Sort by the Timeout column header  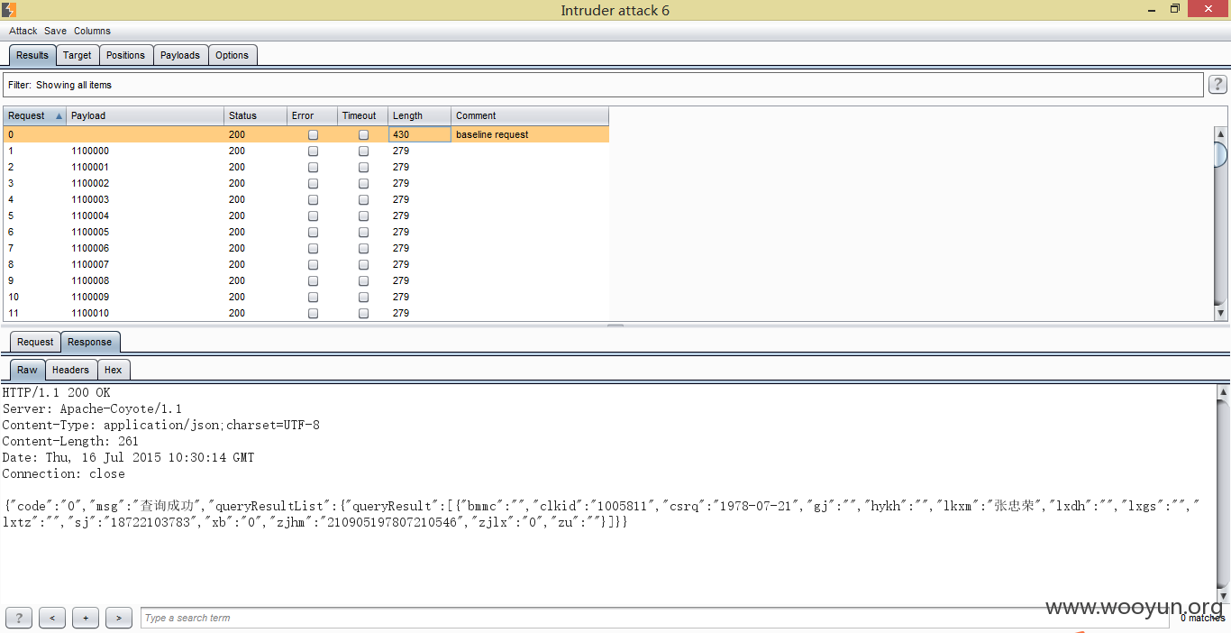click(362, 115)
